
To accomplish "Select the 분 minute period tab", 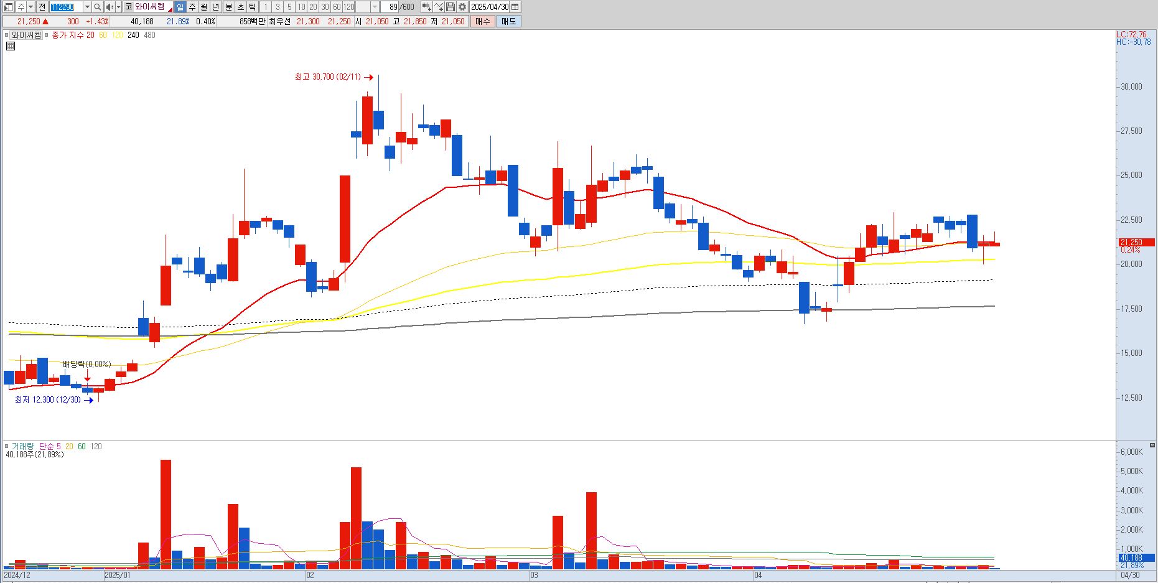I will point(228,7).
